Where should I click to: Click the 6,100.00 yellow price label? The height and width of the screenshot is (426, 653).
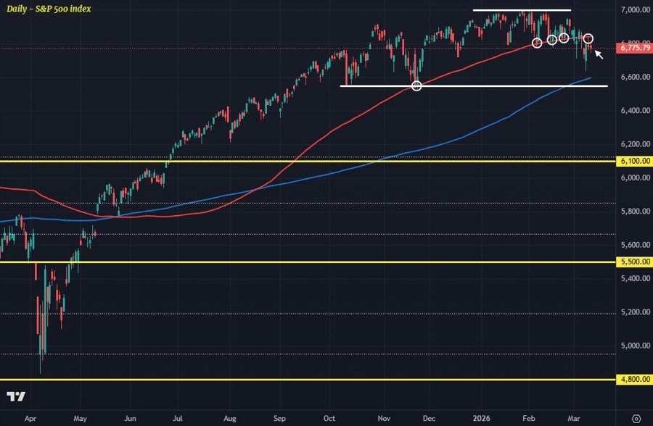pyautogui.click(x=633, y=162)
